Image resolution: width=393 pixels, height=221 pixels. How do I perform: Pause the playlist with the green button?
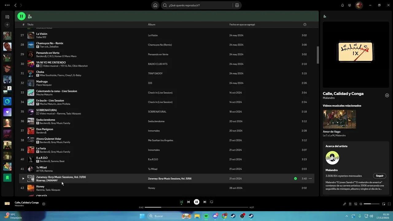pyautogui.click(x=21, y=16)
